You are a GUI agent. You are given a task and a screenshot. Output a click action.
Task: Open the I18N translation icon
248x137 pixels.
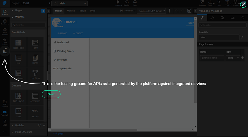219,3
